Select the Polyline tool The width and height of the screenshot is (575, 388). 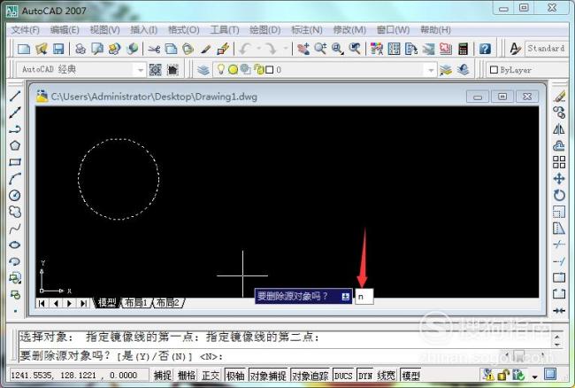(15, 129)
